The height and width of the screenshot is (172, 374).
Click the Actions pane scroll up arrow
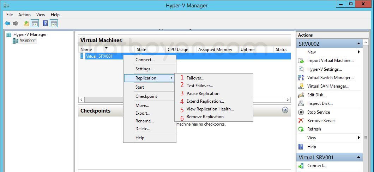(366, 43)
